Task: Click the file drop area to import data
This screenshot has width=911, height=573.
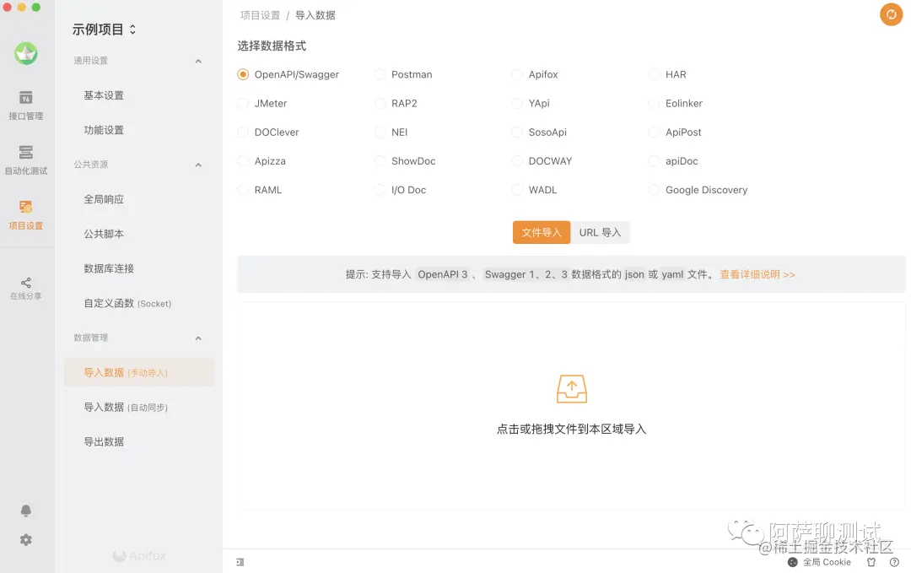Action: 571,403
